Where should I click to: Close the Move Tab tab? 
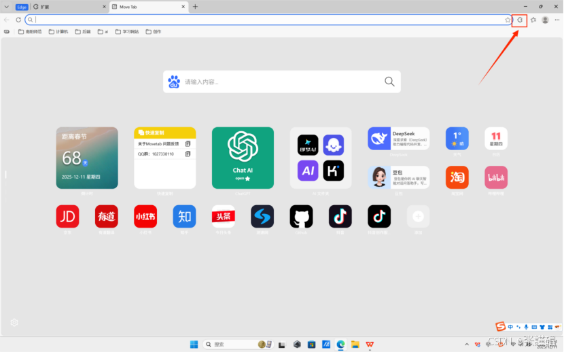pos(183,7)
